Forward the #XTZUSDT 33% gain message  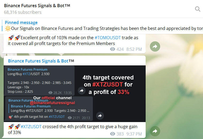click(155, 131)
